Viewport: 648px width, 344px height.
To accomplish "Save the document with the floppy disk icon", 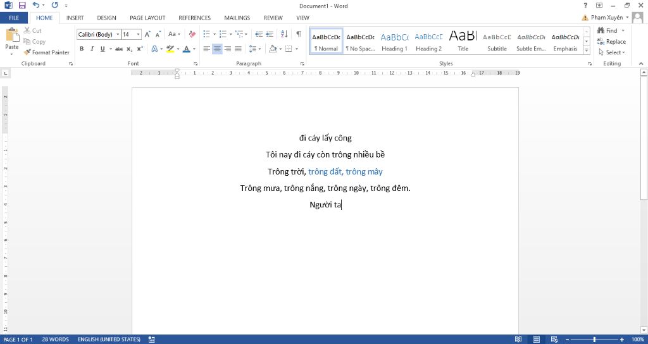I will 22,5.
